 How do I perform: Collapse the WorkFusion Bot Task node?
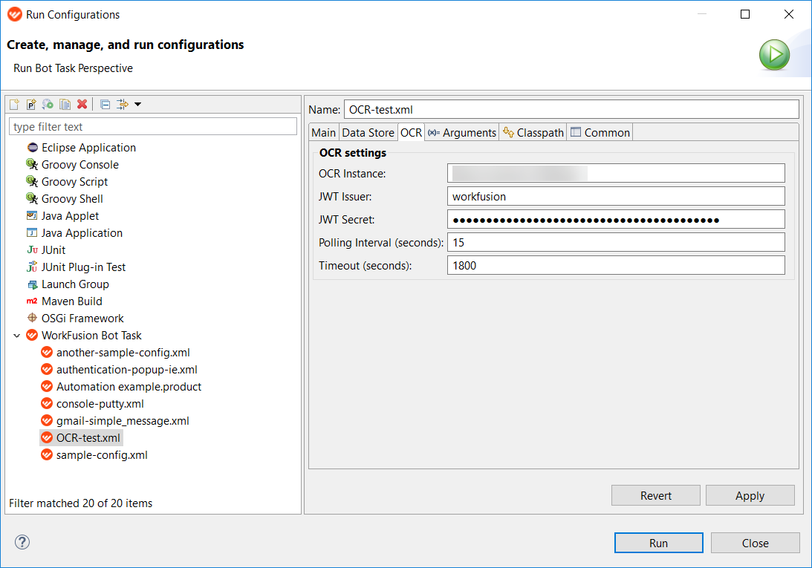point(16,336)
